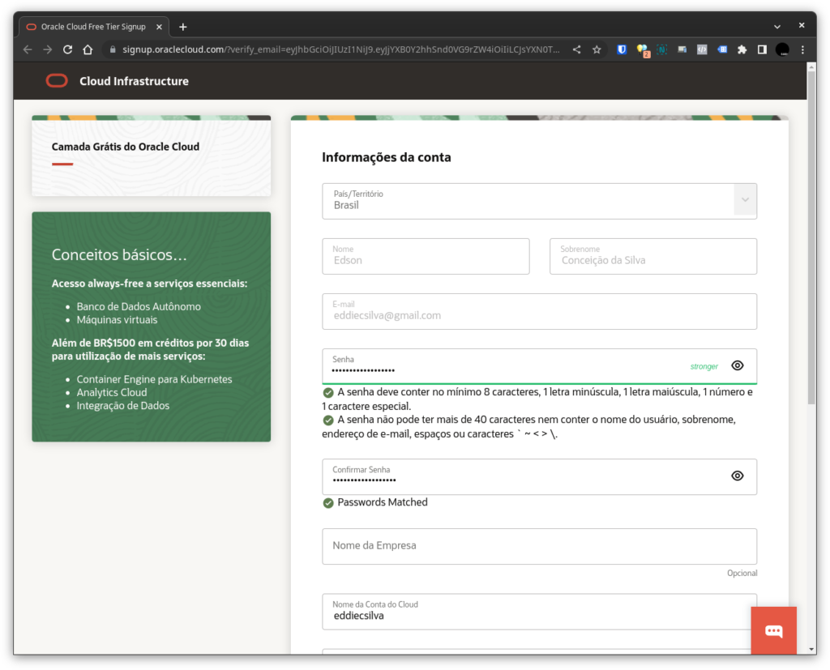Click the padlock site info icon
Image resolution: width=830 pixels, height=670 pixels.
pyautogui.click(x=112, y=49)
